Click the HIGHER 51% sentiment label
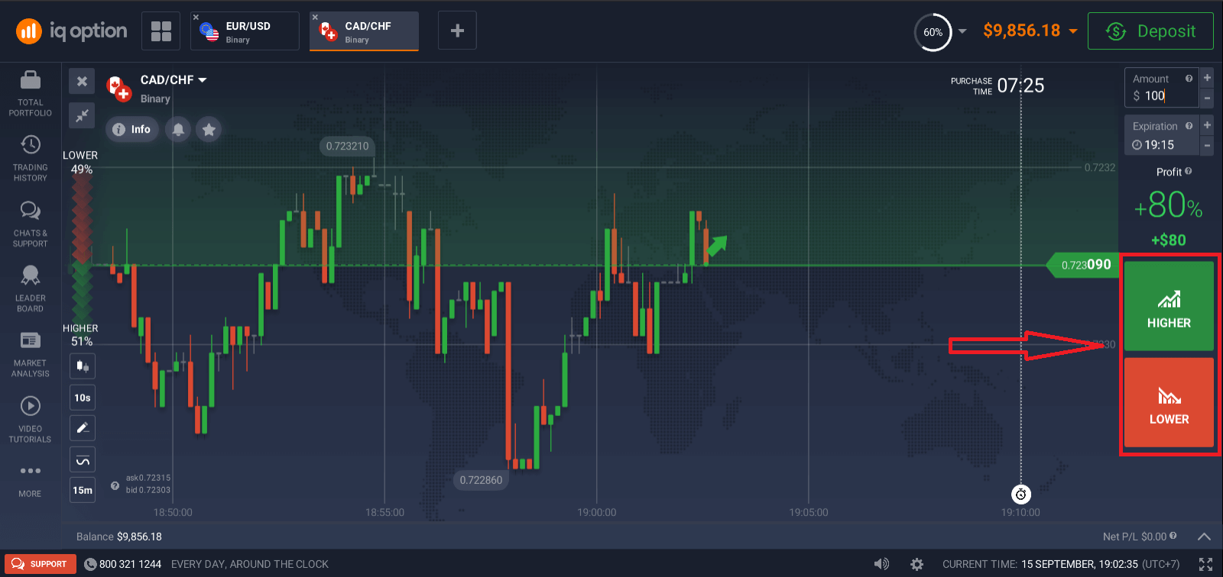This screenshot has height=577, width=1223. pos(80,334)
